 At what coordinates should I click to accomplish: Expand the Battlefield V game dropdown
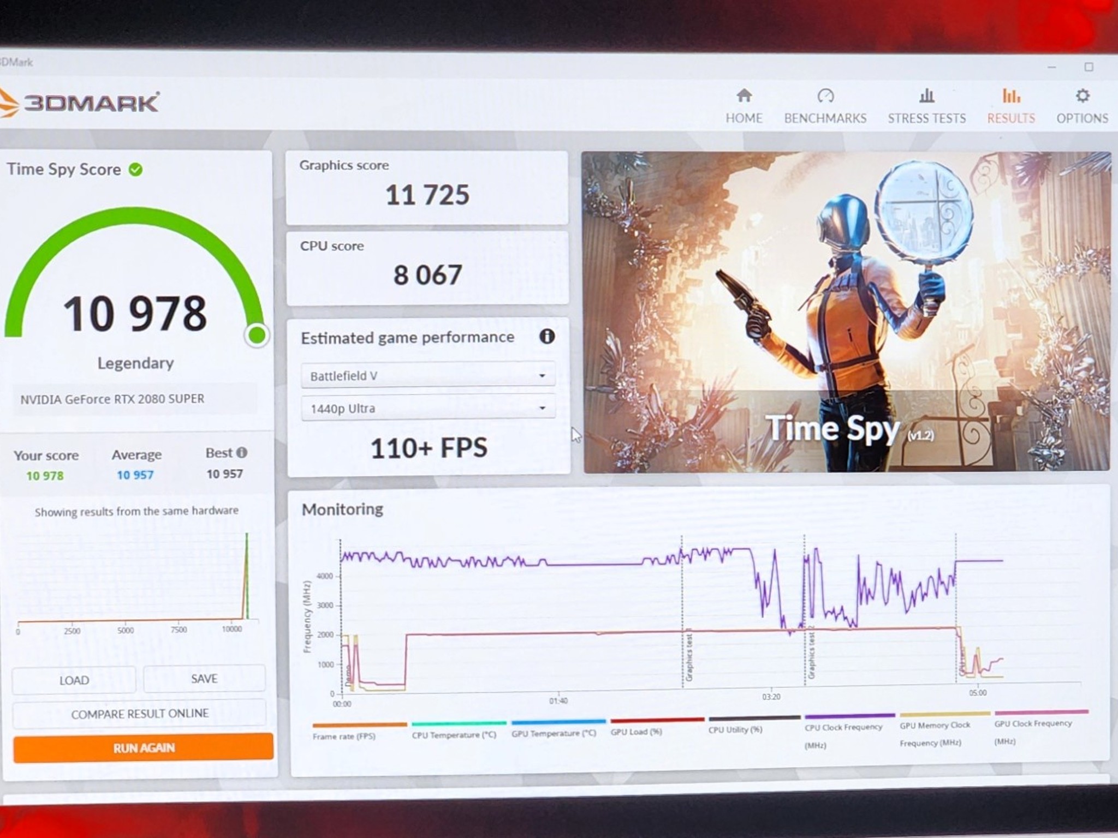coord(428,375)
